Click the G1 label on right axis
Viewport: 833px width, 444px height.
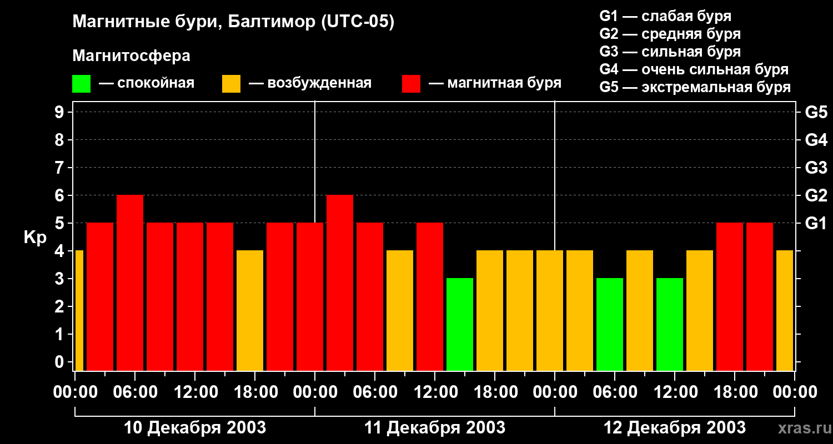816,223
